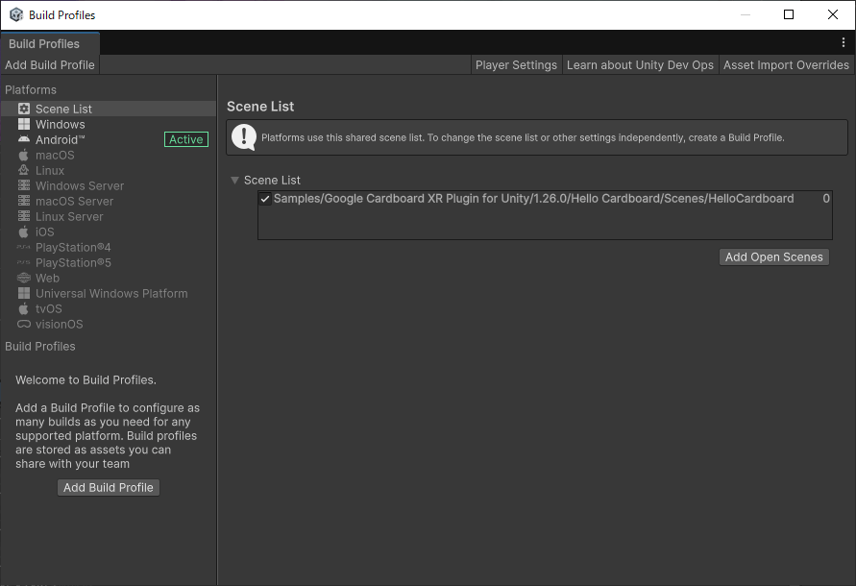
Task: Click the tvOS apple icon
Action: point(24,308)
